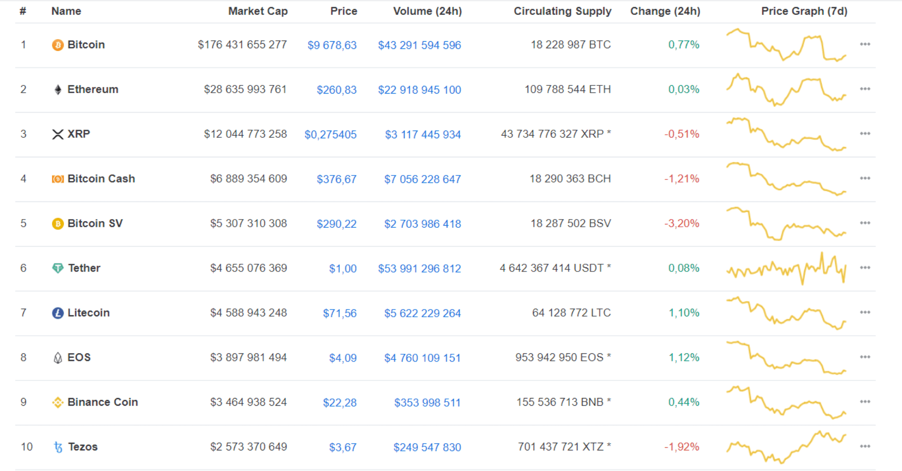Open the three-dot menu for Bitcoin SV
The width and height of the screenshot is (902, 471).
pos(865,223)
